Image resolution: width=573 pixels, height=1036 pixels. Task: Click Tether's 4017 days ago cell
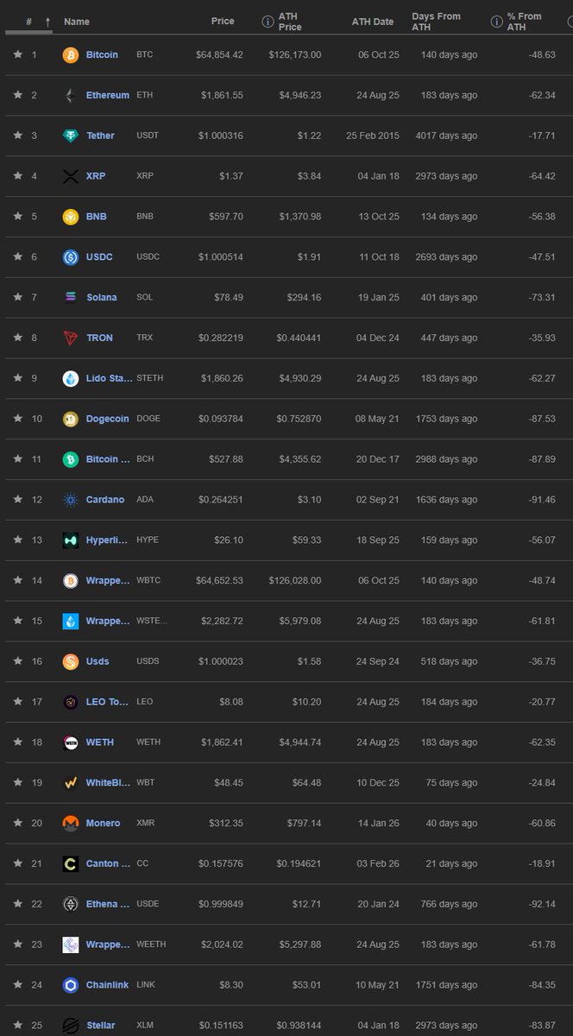pos(444,136)
